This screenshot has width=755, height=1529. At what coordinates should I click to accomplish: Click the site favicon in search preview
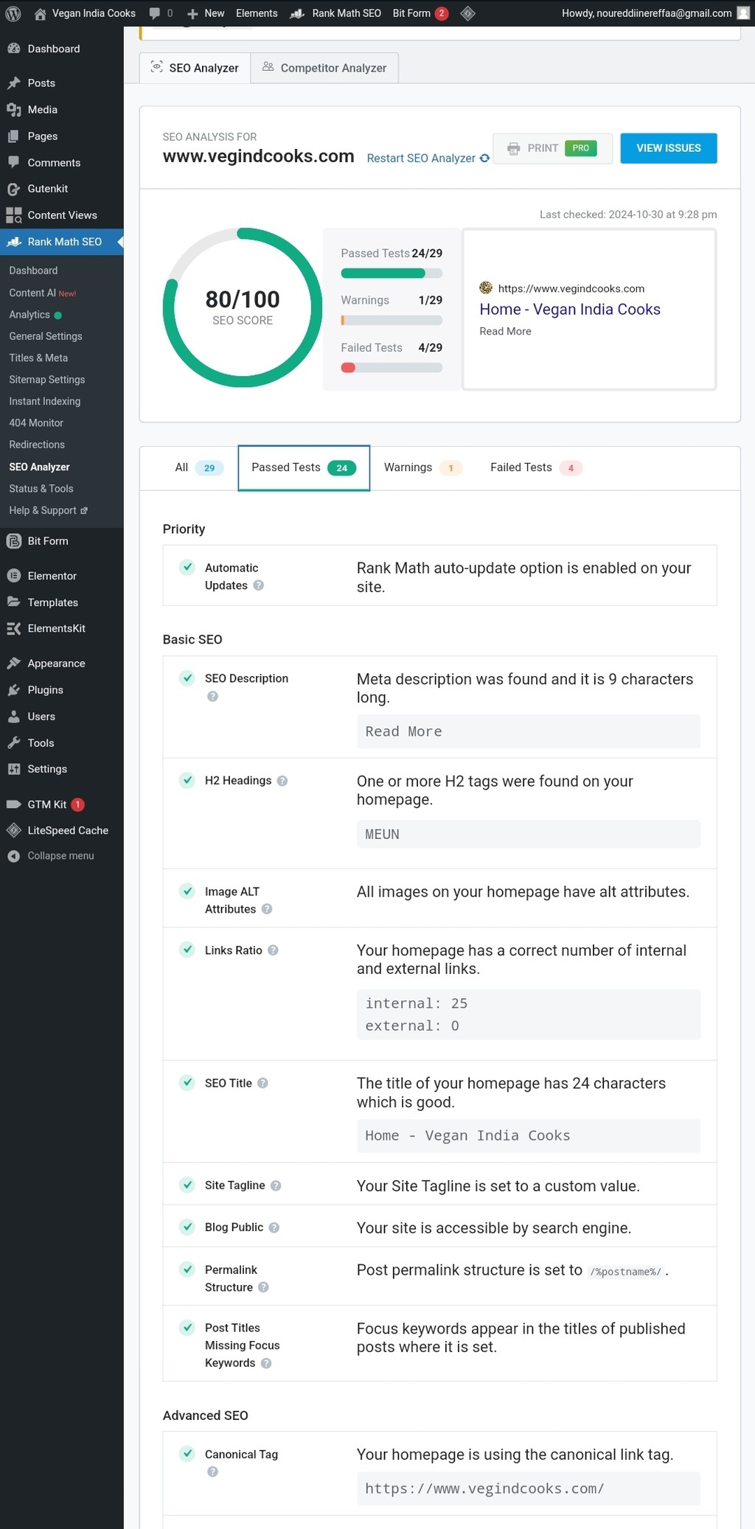[x=485, y=288]
